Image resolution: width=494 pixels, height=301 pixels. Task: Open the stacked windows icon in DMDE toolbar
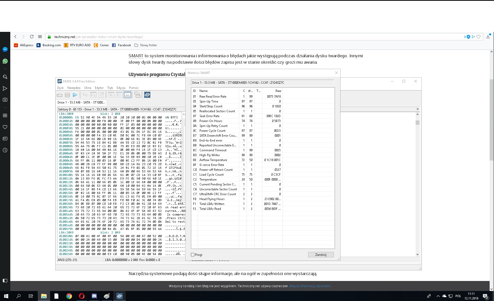pyautogui.click(x=137, y=95)
